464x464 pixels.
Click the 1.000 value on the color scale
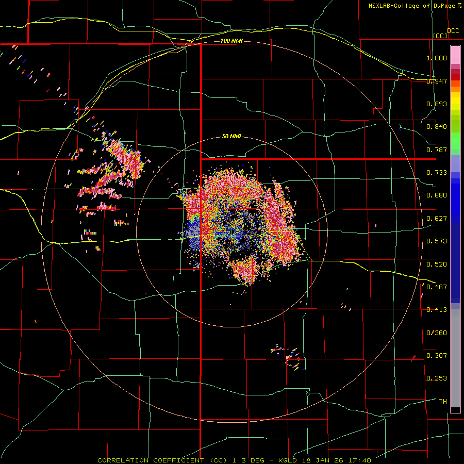[x=437, y=58]
